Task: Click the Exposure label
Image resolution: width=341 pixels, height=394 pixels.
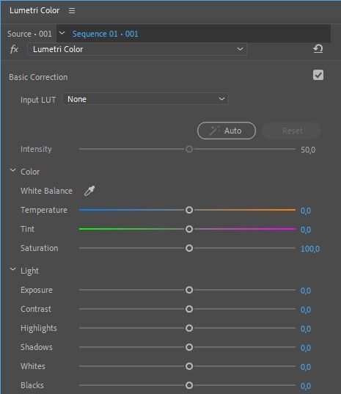Action: coord(37,290)
